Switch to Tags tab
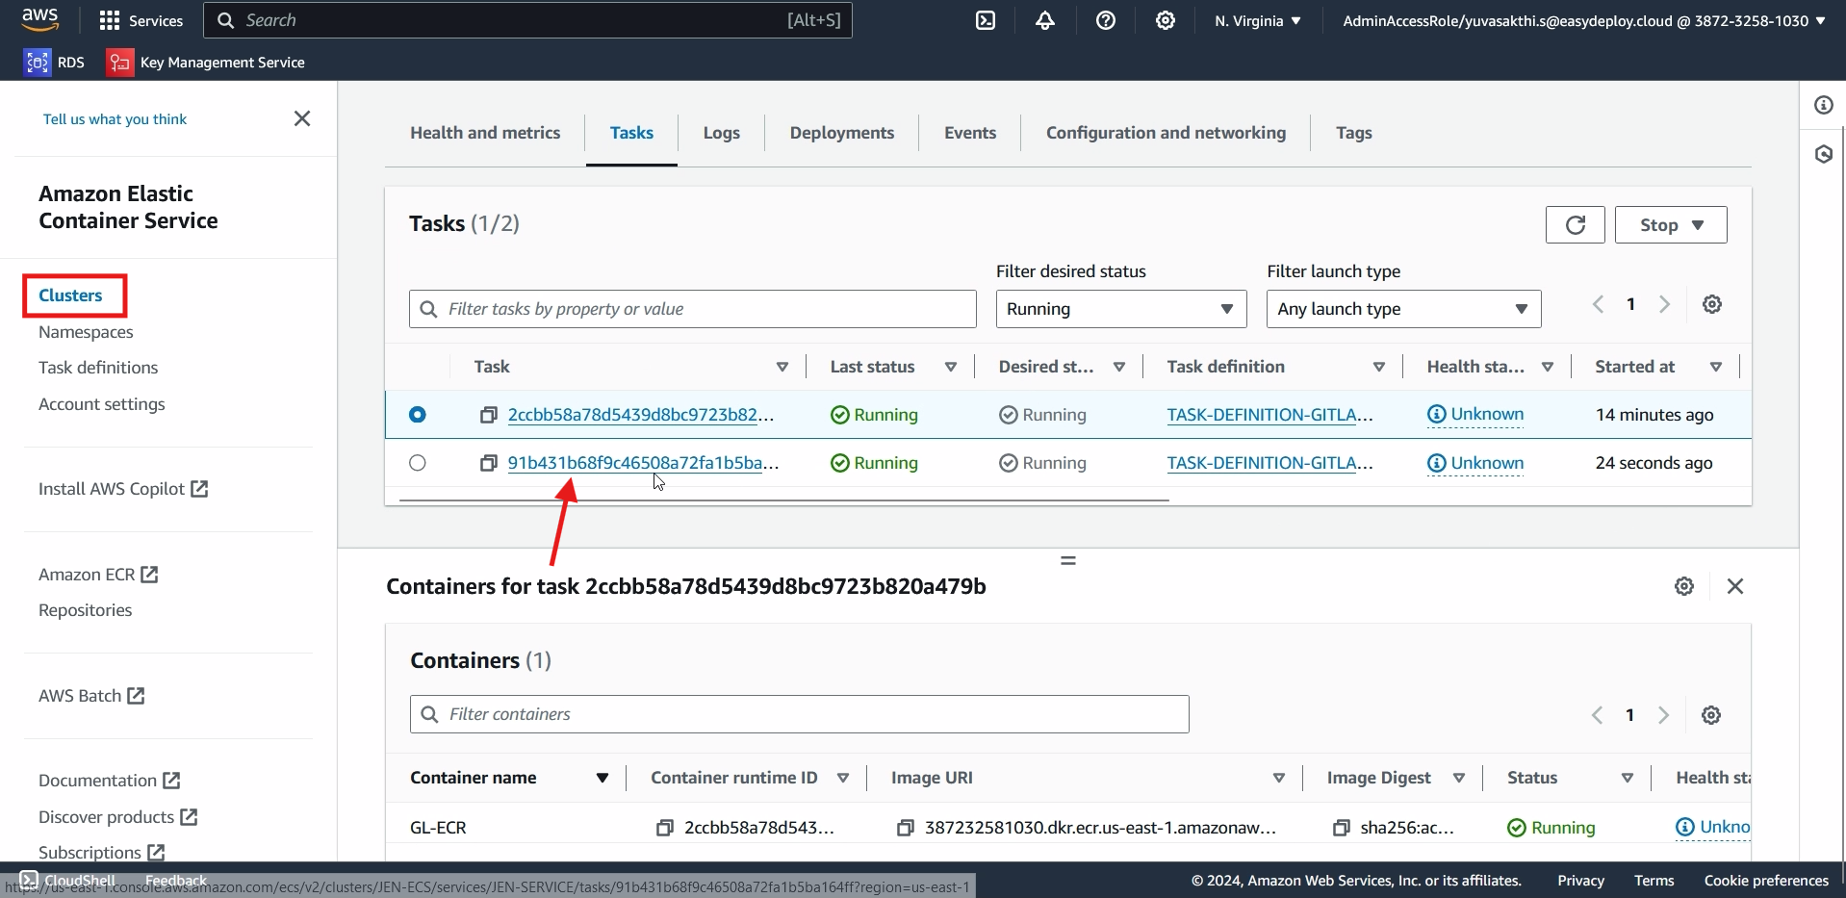 [1354, 133]
